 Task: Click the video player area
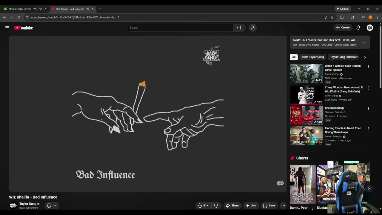[148, 114]
